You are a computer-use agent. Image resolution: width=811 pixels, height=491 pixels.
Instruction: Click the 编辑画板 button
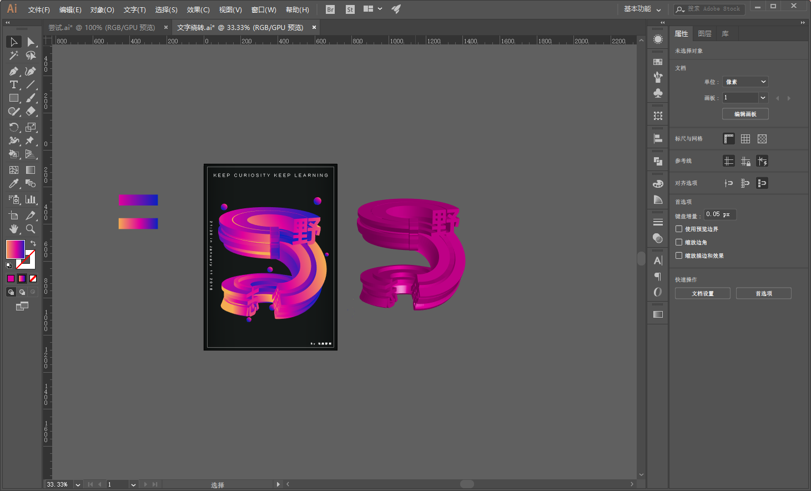[x=745, y=114]
